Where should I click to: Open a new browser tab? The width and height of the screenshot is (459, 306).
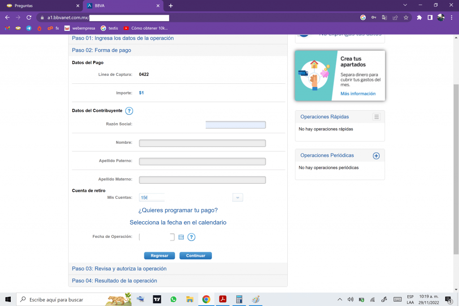171,6
